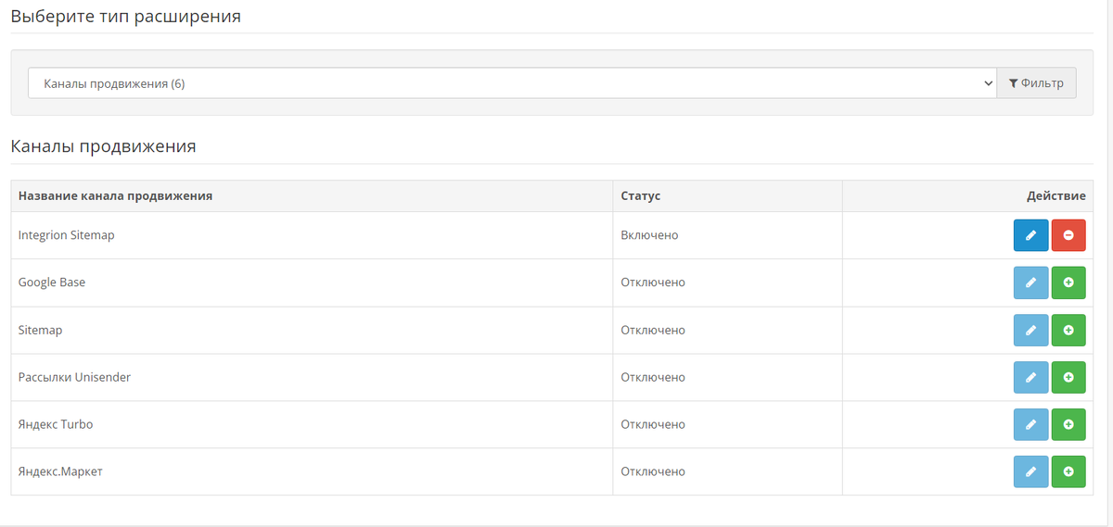This screenshot has height=527, width=1113.
Task: Click the edit pencil for Google Base
Action: click(x=1030, y=282)
